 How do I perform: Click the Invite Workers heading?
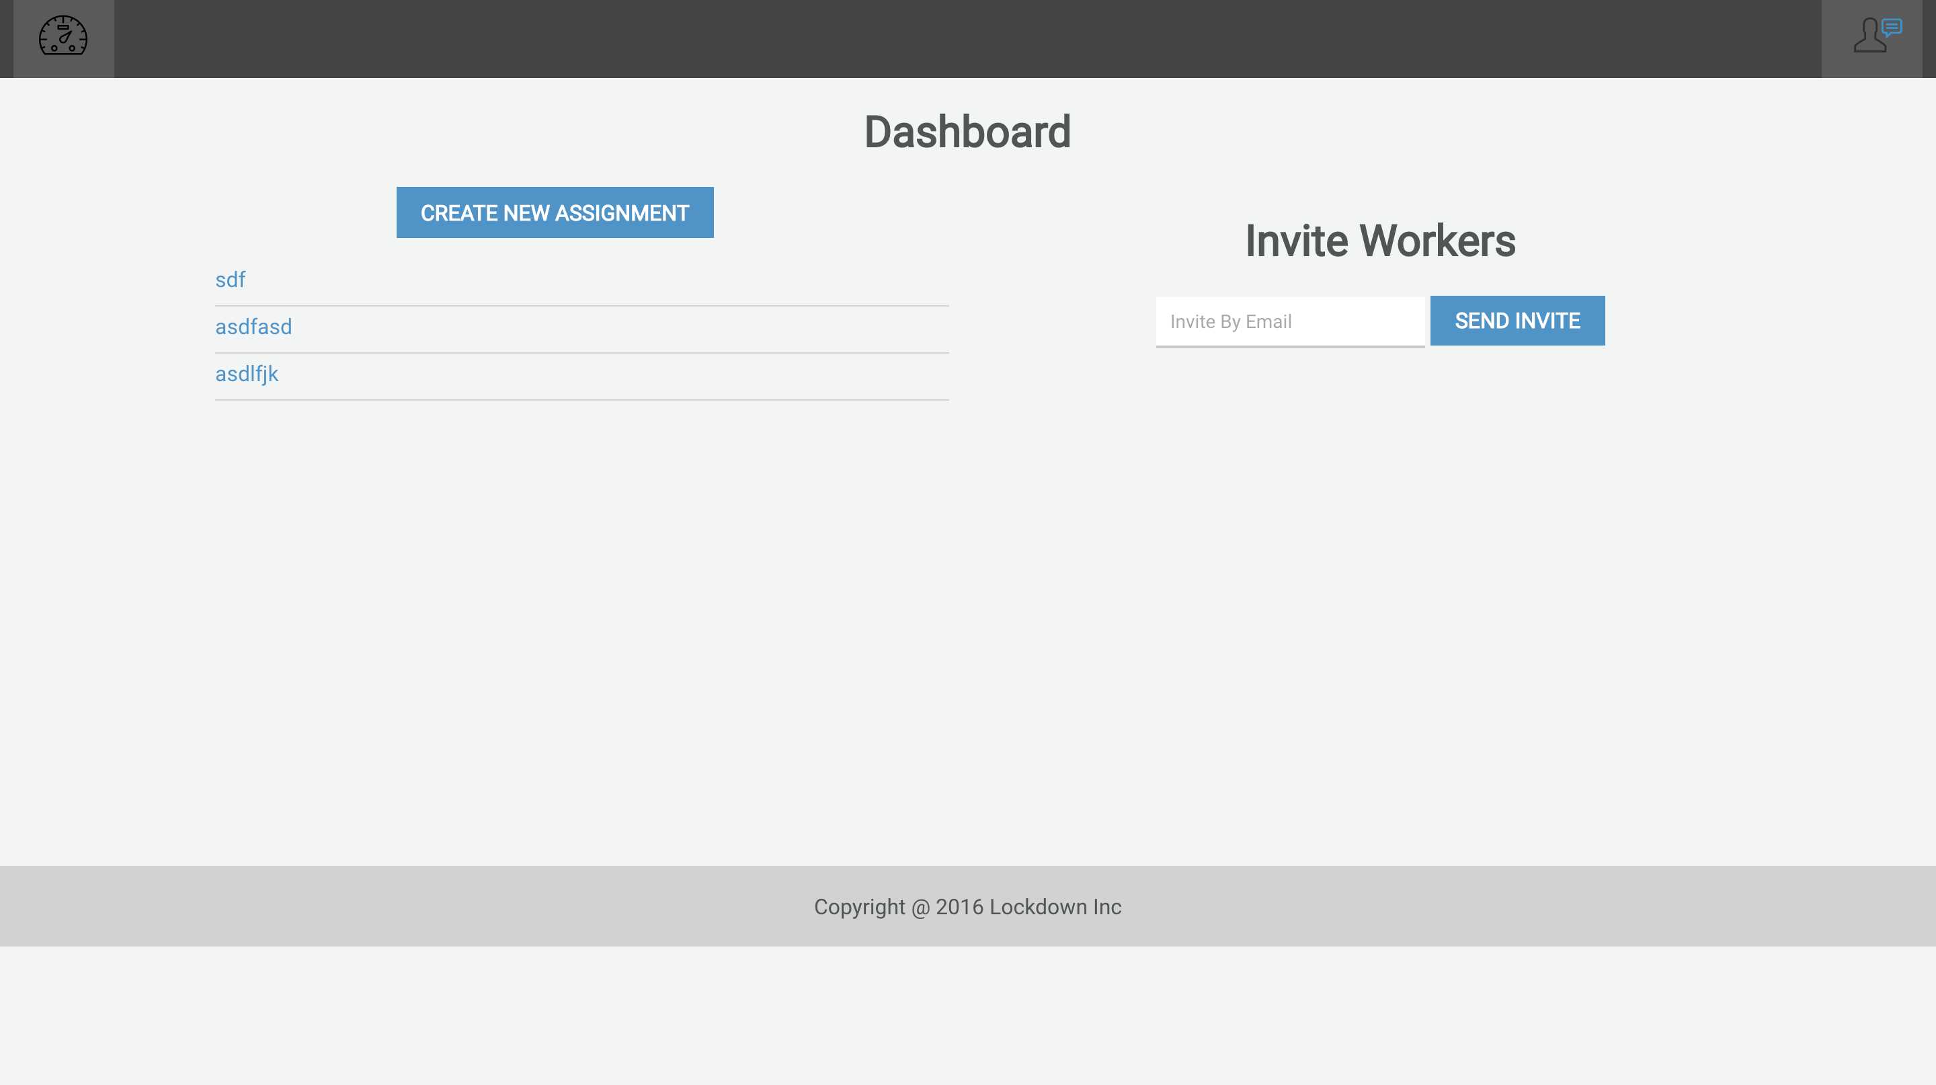[x=1380, y=241]
